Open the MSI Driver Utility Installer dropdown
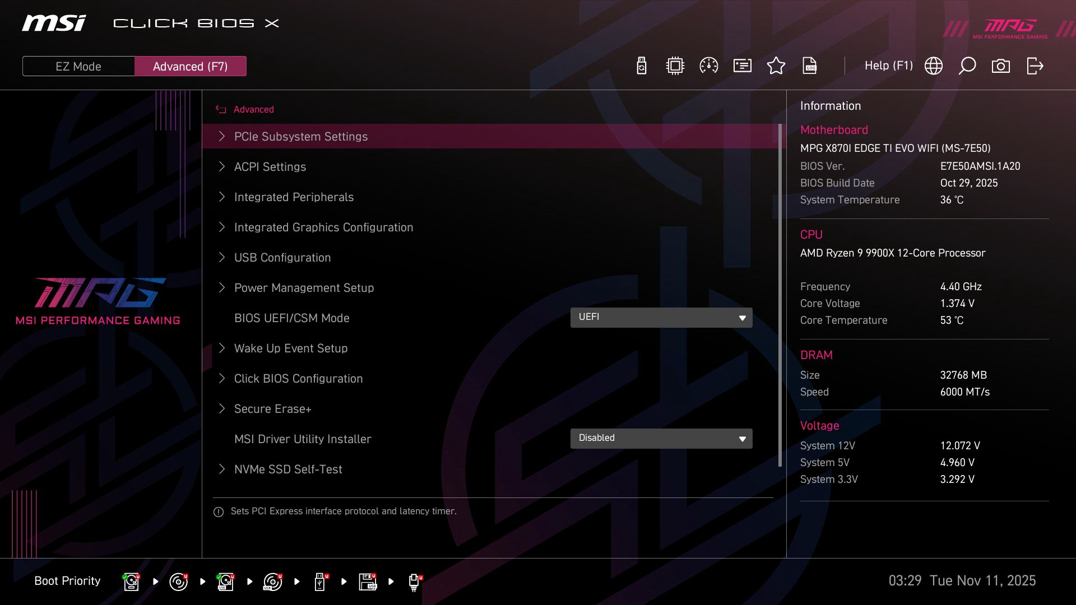This screenshot has width=1076, height=605. pos(661,438)
